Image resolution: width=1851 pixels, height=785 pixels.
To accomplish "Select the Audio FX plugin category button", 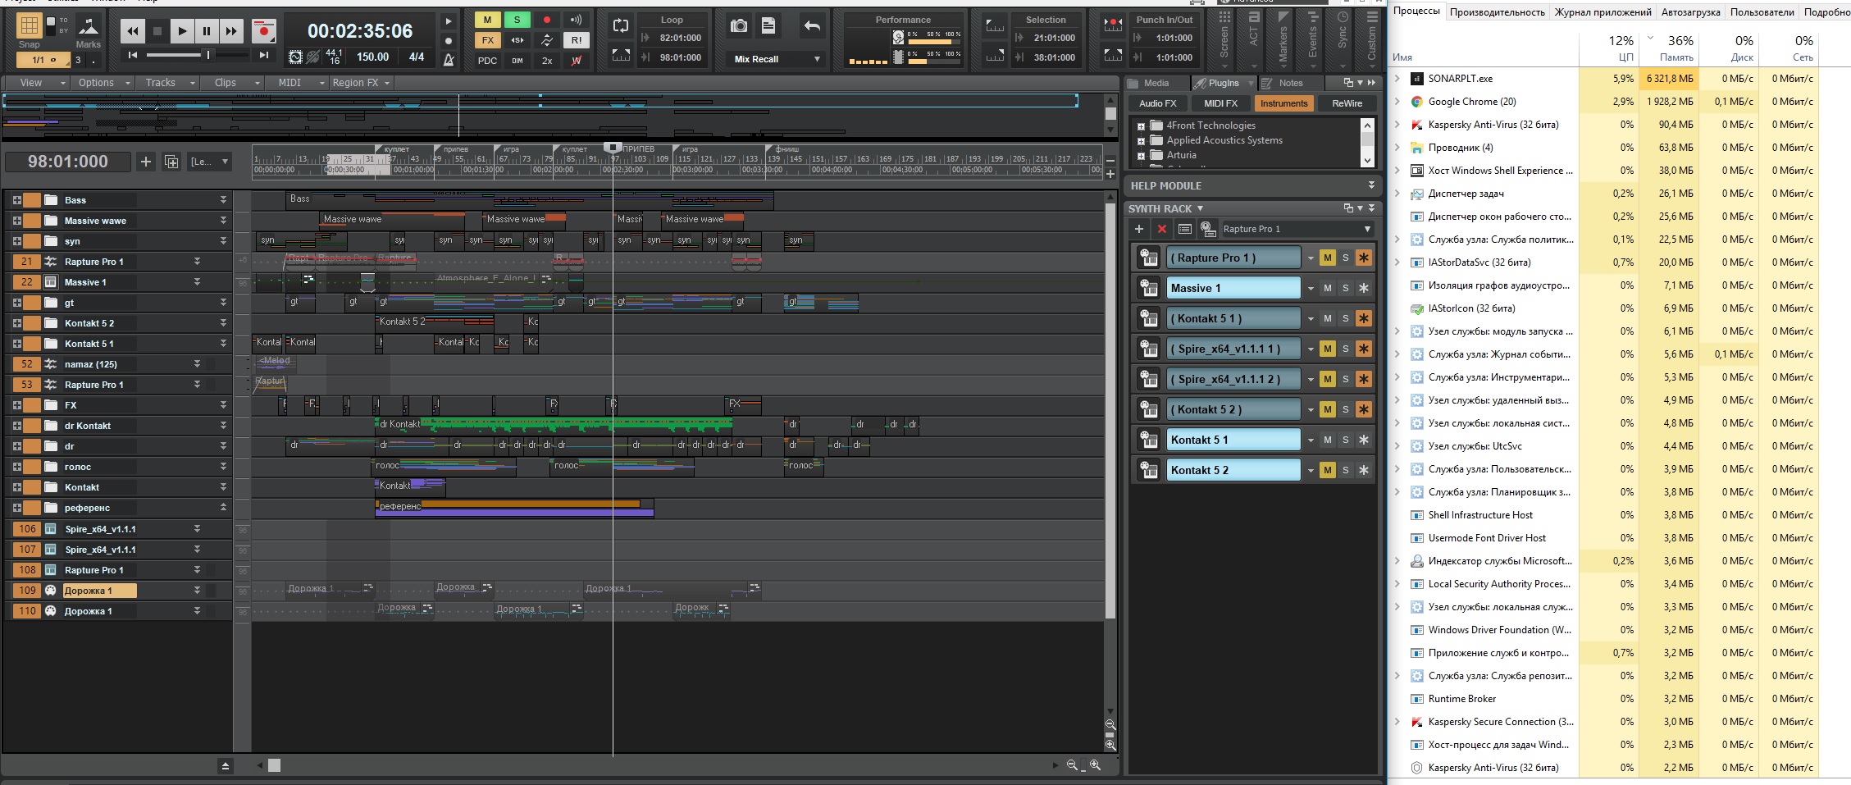I will click(x=1157, y=103).
